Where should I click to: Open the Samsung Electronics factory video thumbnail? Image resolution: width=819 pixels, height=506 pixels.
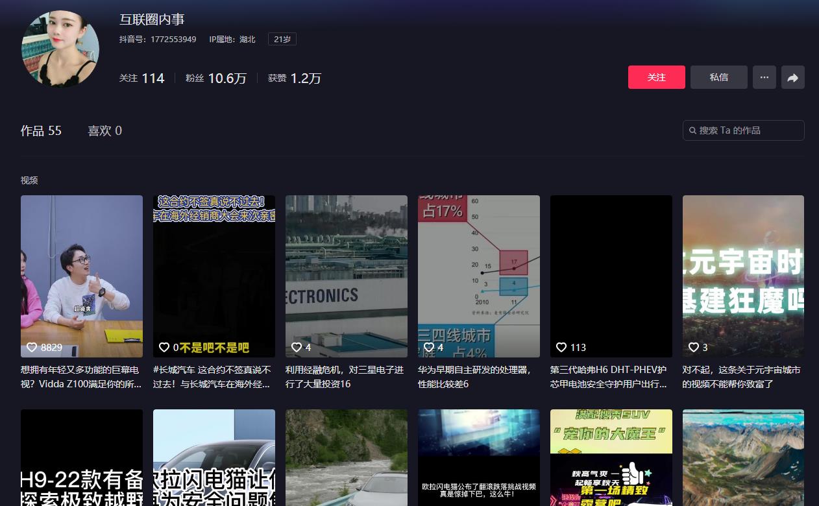347,276
